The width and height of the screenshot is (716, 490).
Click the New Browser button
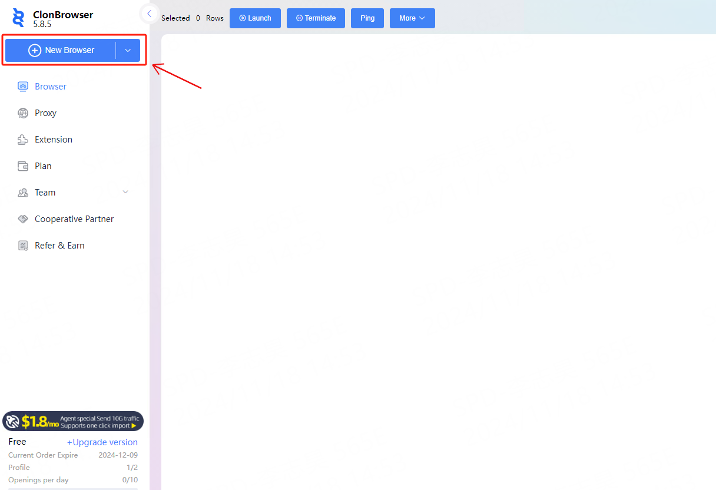coord(61,50)
